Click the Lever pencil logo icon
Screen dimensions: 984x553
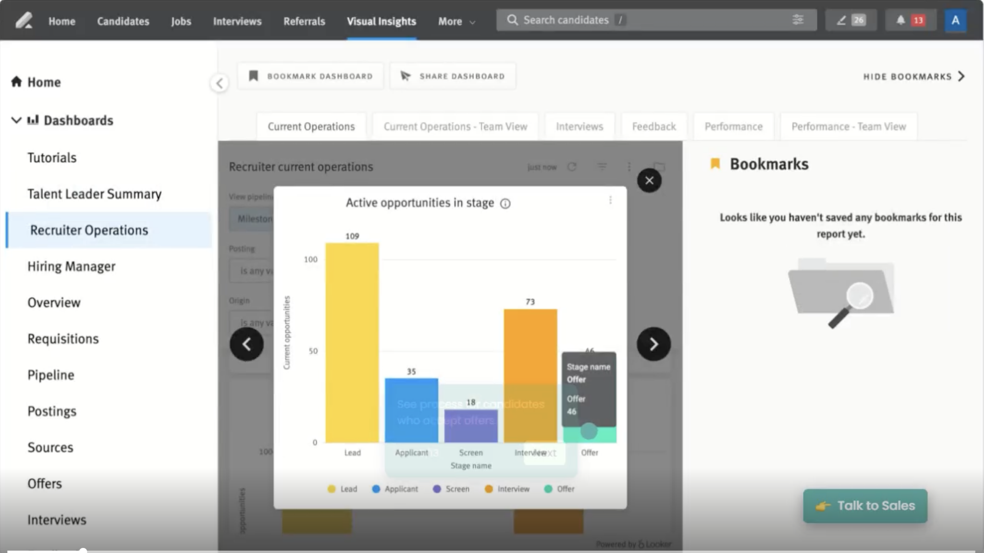(23, 20)
